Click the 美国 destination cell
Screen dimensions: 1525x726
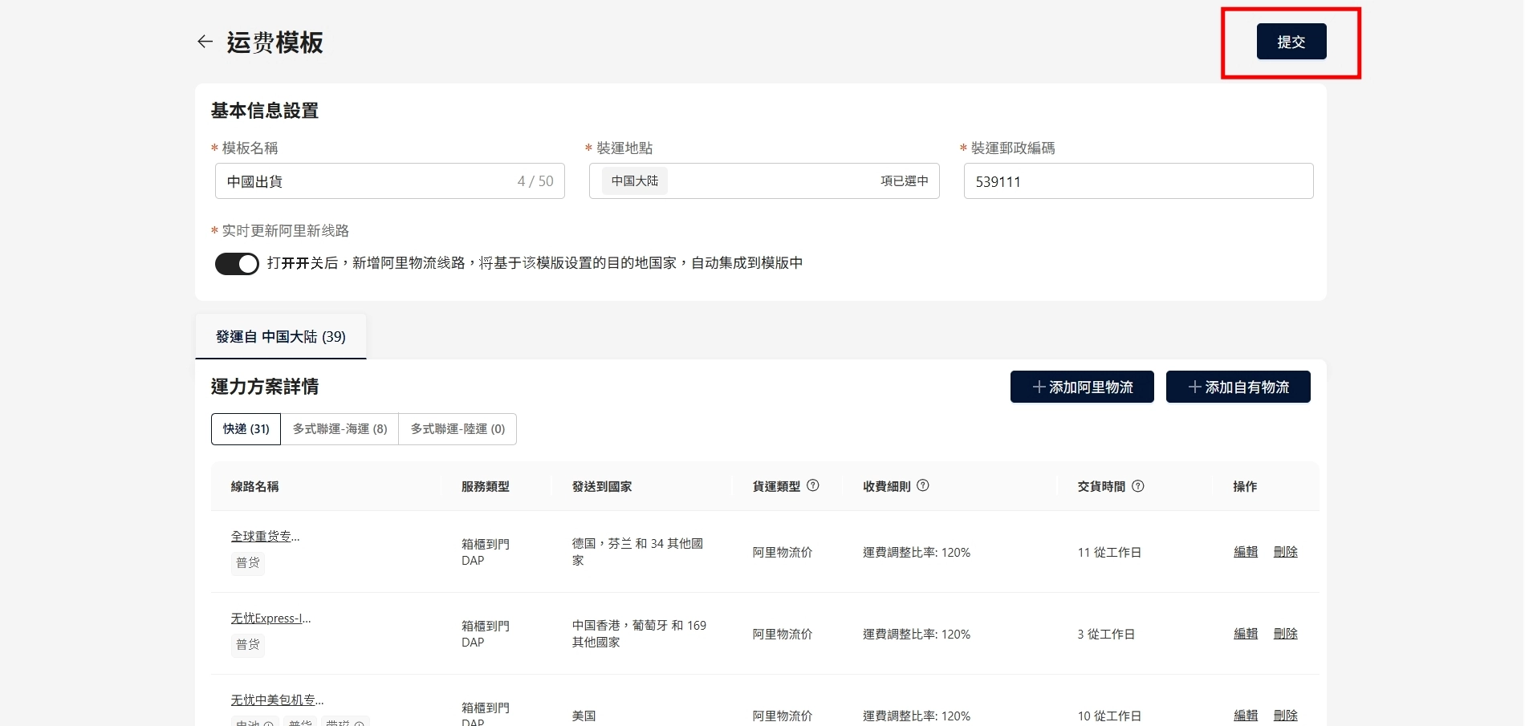pyautogui.click(x=584, y=716)
